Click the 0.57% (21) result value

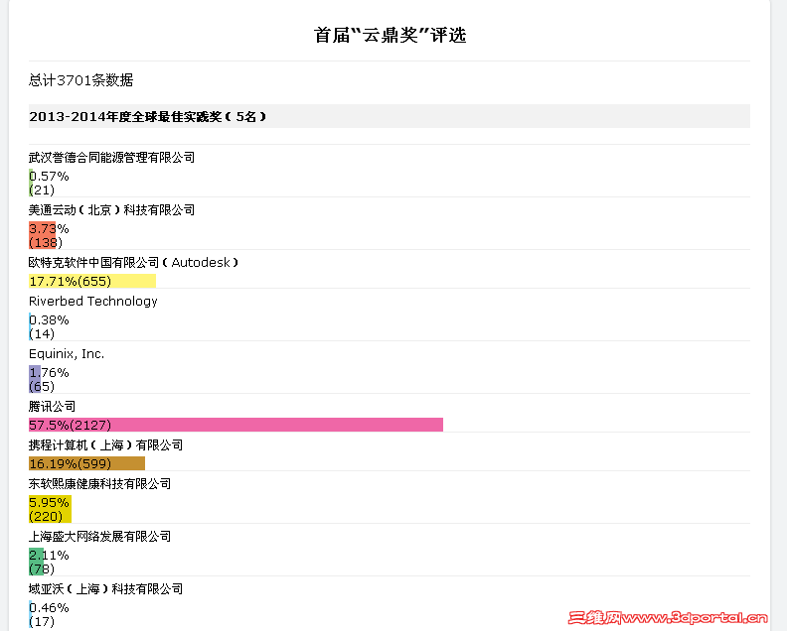[x=49, y=183]
